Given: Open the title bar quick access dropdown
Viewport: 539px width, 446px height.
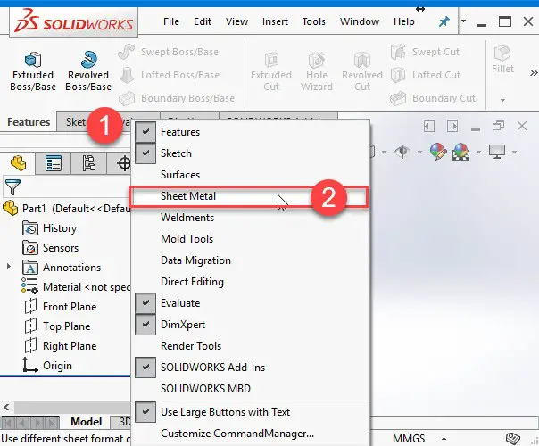Looking at the screenshot, I should (464, 21).
